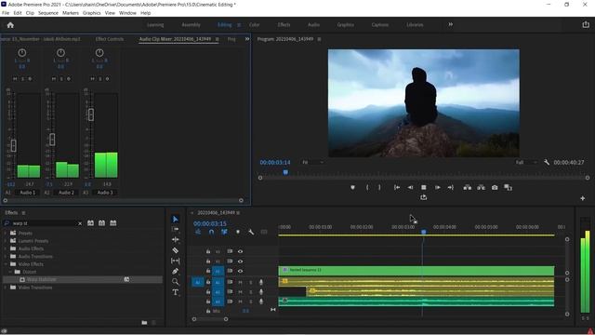The height and width of the screenshot is (335, 595).
Task: Filter effects by Accelerated Effects badge
Action: pos(91,223)
